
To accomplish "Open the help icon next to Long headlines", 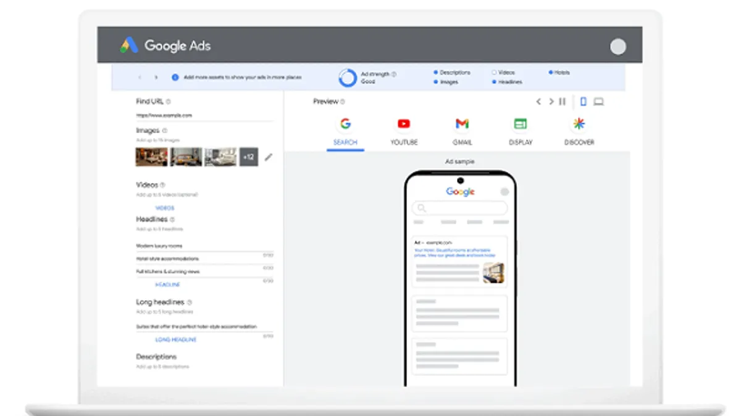I will point(190,303).
